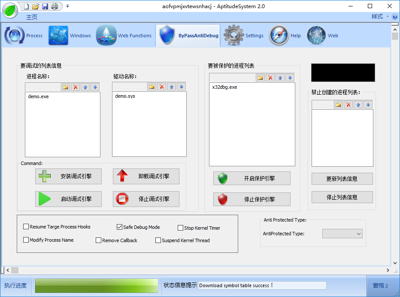Click the green 执行进度 progress bar
The width and height of the screenshot is (400, 297).
(97, 285)
